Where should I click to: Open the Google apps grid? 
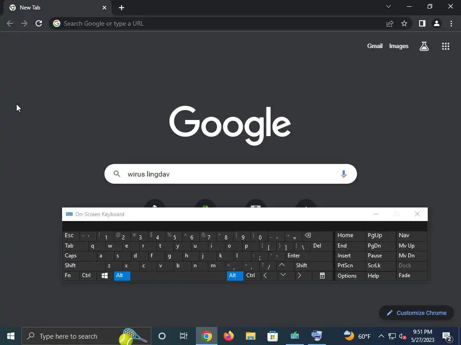tap(446, 46)
